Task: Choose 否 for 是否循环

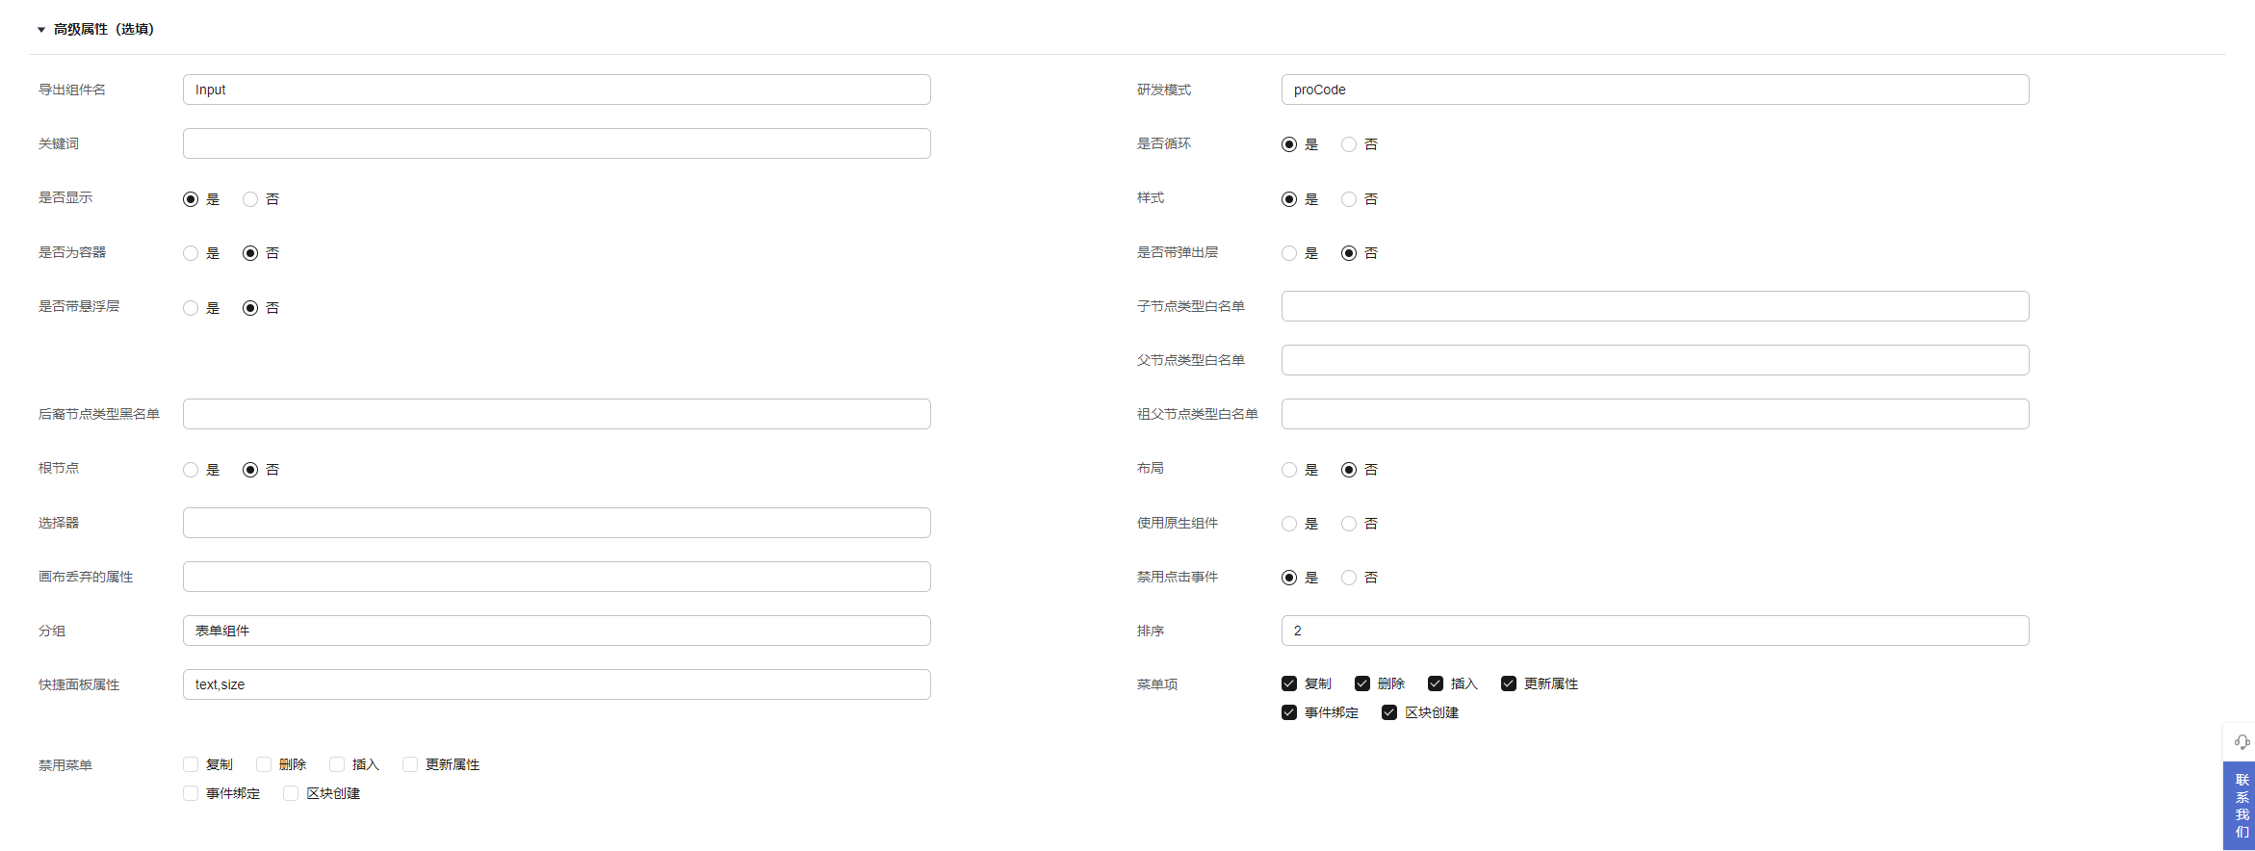Action: (x=1349, y=144)
